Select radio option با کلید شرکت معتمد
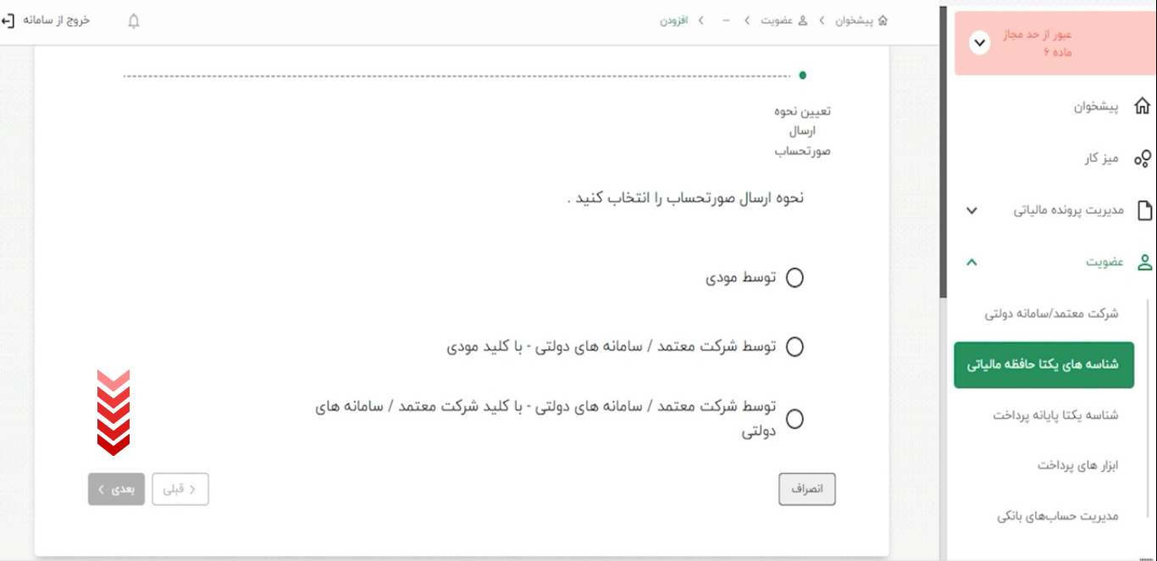This screenshot has width=1157, height=561. click(x=794, y=419)
